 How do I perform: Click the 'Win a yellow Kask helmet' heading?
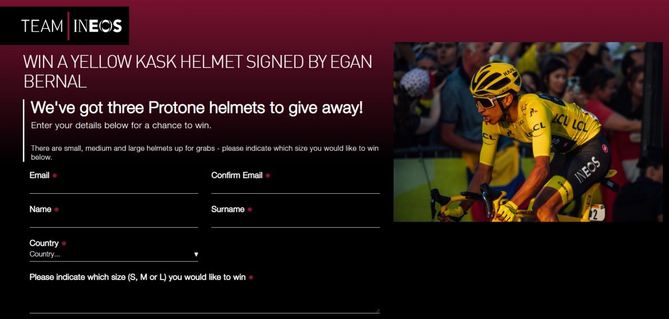coord(197,71)
